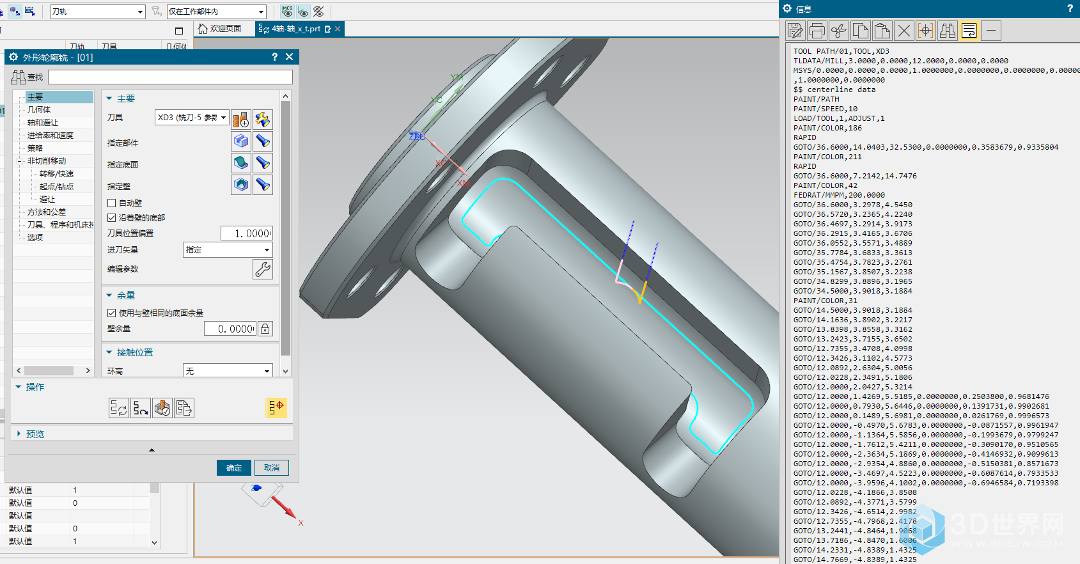Click the filter funnel reset icon
Image resolution: width=1080 pixels, height=564 pixels.
157,12
